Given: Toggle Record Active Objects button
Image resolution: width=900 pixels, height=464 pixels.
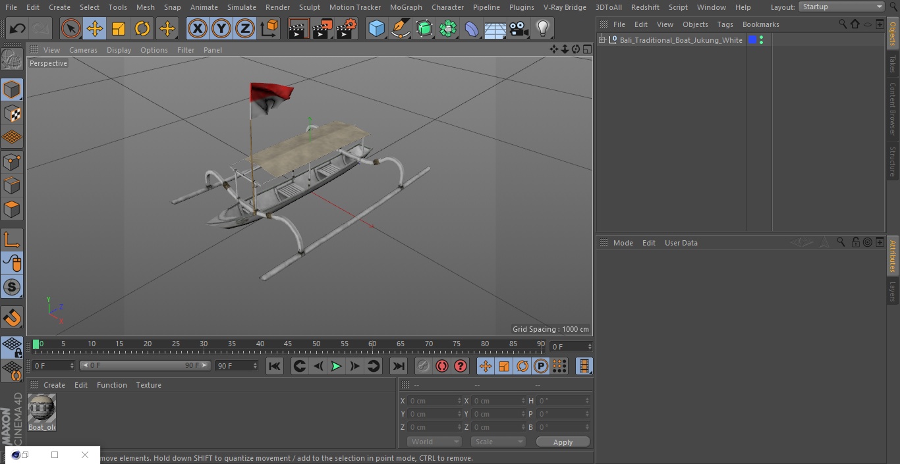Looking at the screenshot, I should click(424, 366).
